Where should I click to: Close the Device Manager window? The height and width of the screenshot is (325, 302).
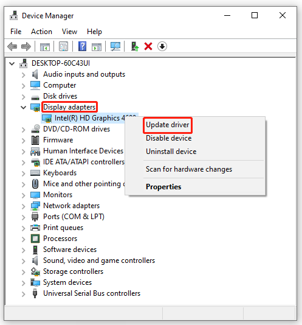[x=283, y=15]
